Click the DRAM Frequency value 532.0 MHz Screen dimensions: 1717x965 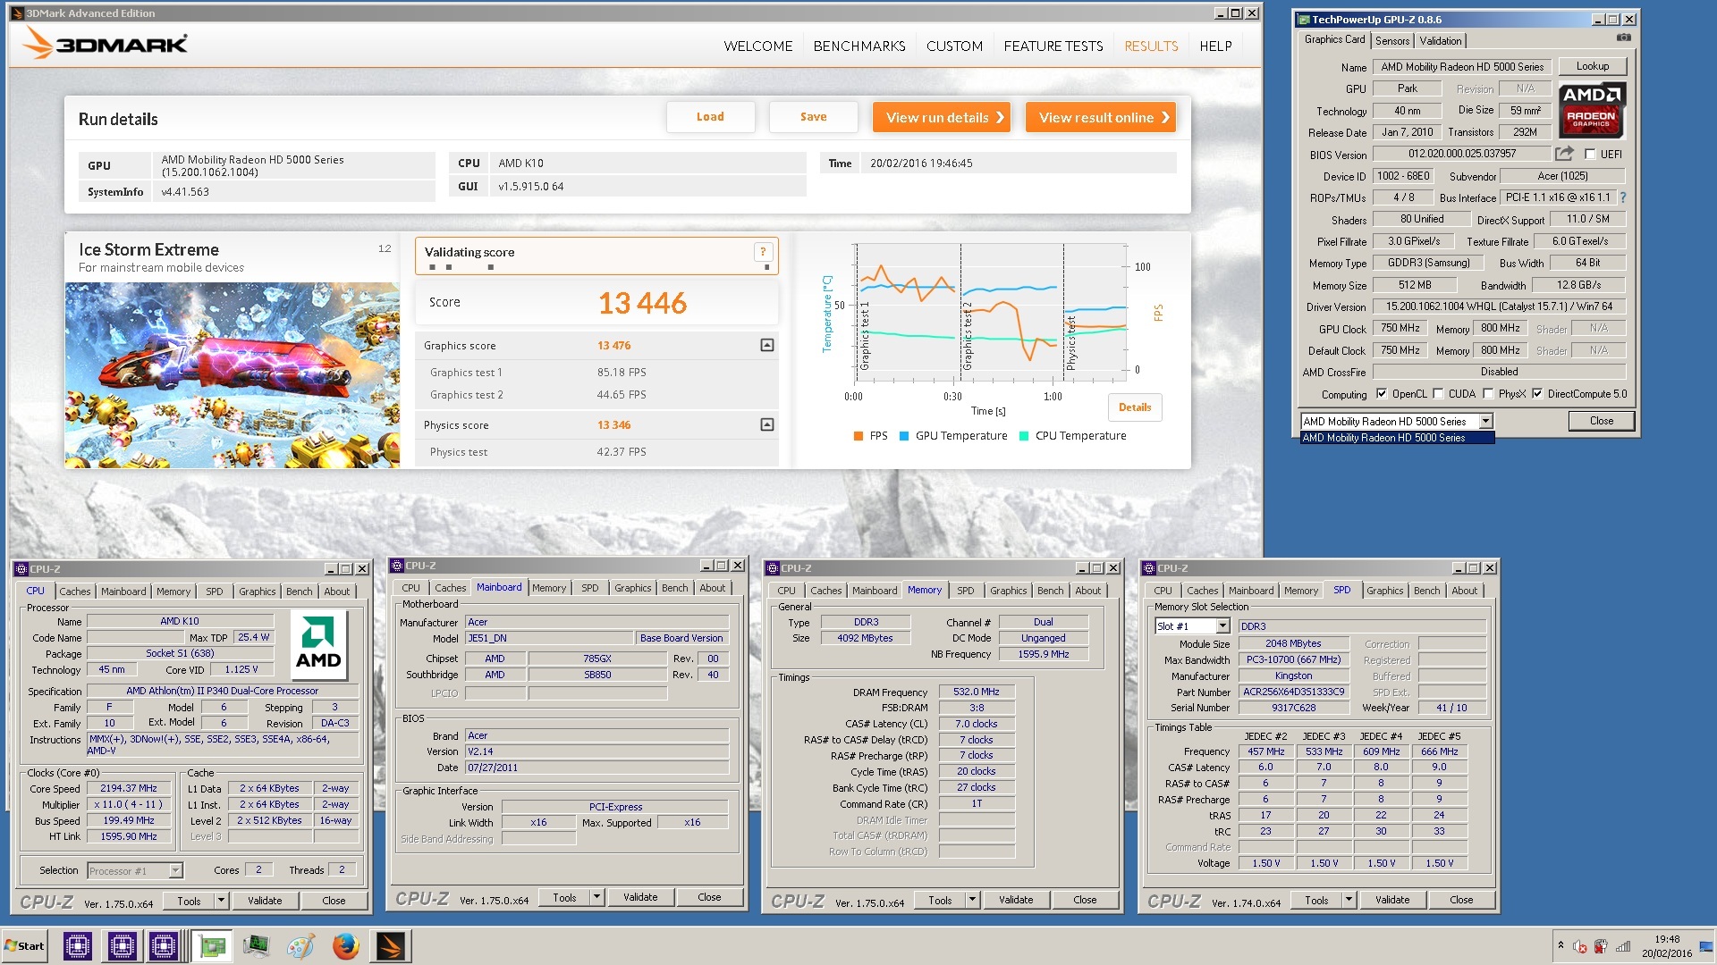coord(976,692)
